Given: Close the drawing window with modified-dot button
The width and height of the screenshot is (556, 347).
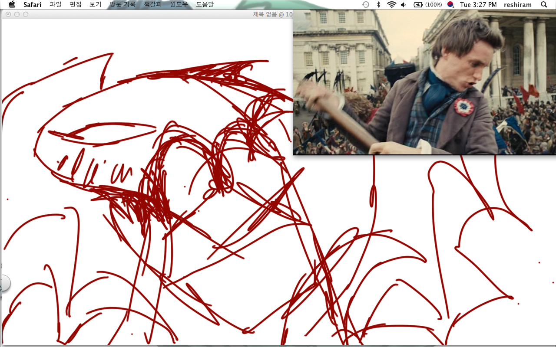Looking at the screenshot, I should (x=8, y=14).
